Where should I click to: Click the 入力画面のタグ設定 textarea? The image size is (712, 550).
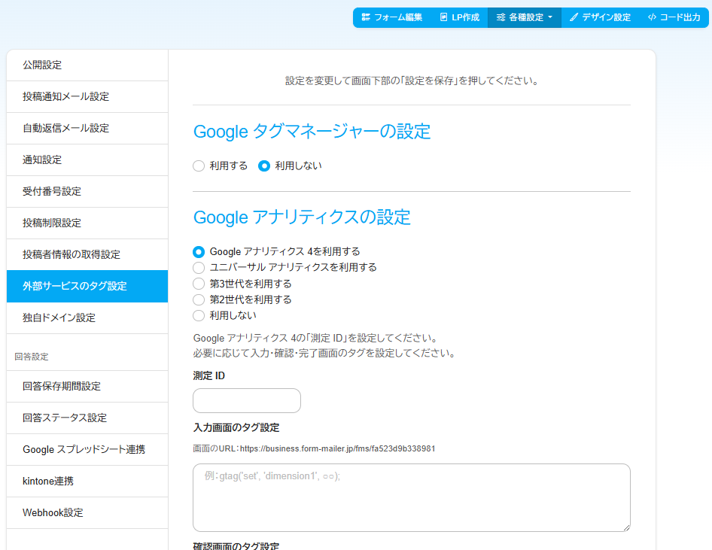[x=412, y=498]
